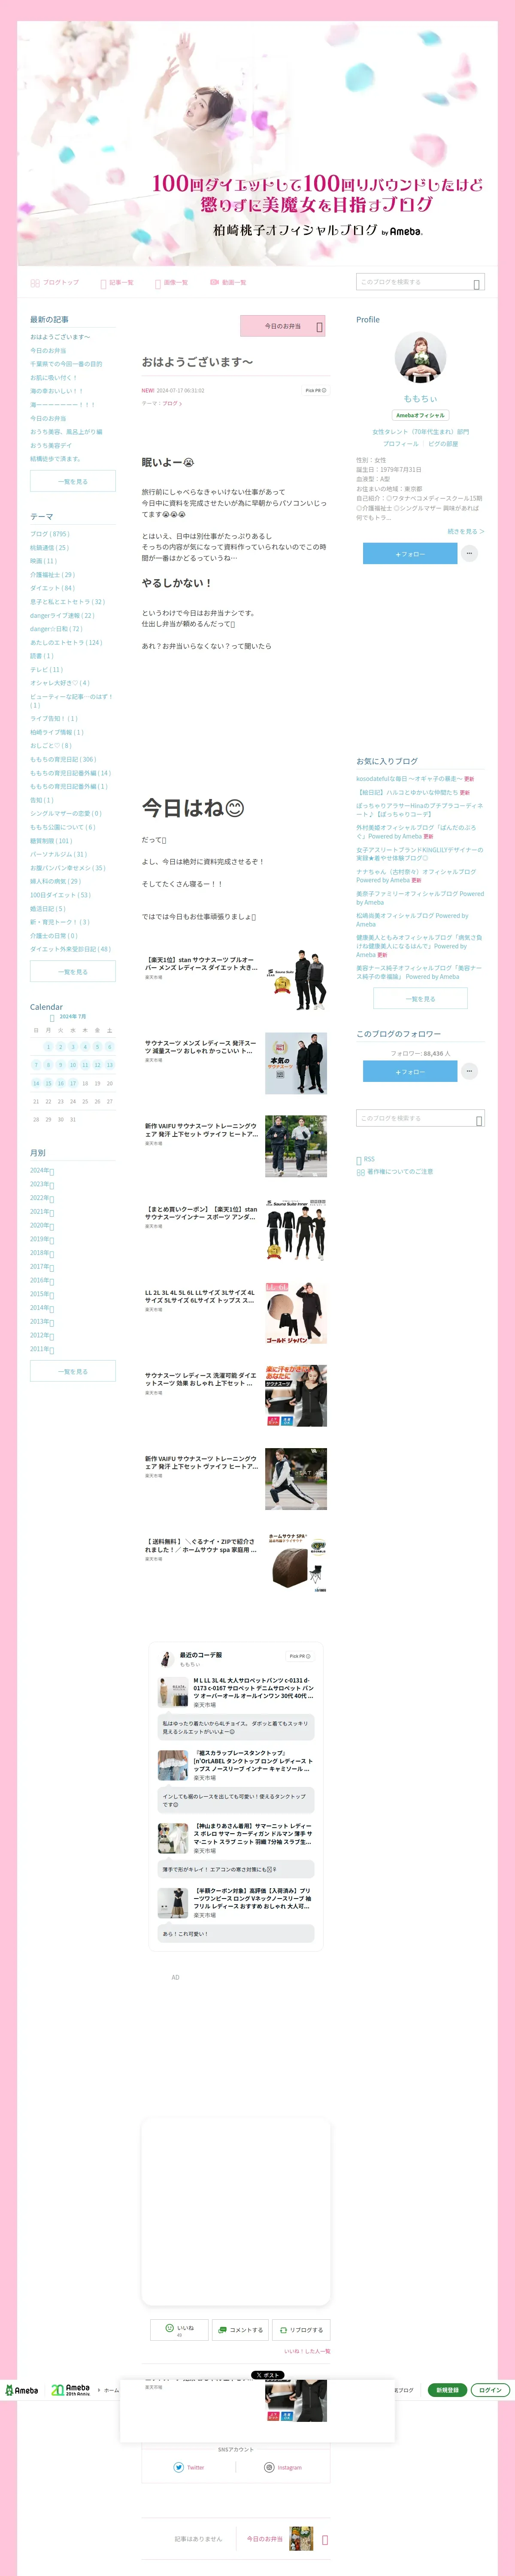This screenshot has height=2576, width=515.
Task: Open the Instagram SNS account link
Action: pos(283,2467)
